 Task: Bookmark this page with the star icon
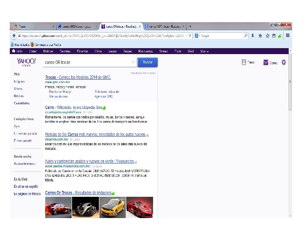pyautogui.click(x=267, y=36)
